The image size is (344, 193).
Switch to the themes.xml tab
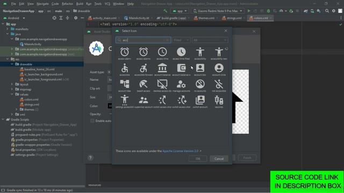click(206, 18)
